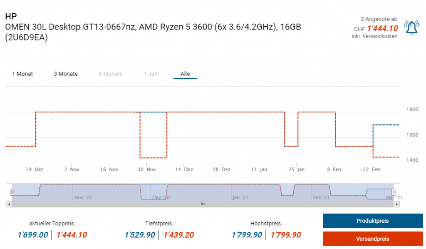Click the right scroll arrow below the chart
This screenshot has height=249, width=426.
tap(397, 204)
